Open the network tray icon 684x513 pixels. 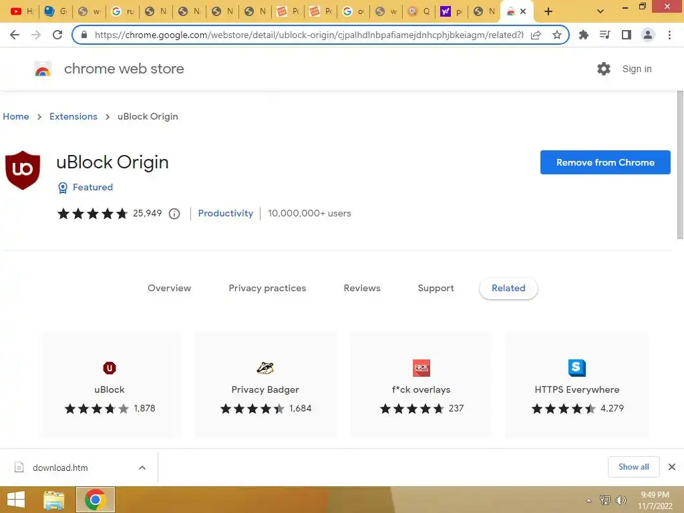coord(605,500)
